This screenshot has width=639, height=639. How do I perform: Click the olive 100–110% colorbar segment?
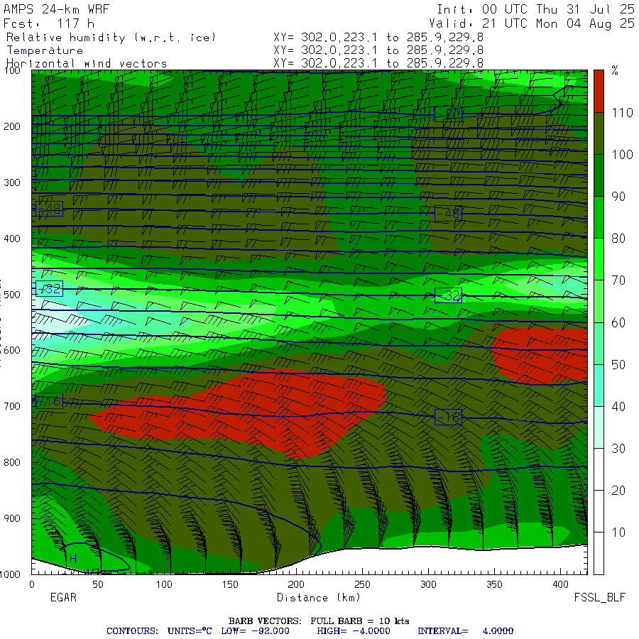coord(599,133)
